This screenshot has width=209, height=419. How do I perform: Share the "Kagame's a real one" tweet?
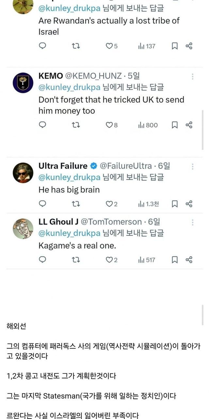pos(189,260)
